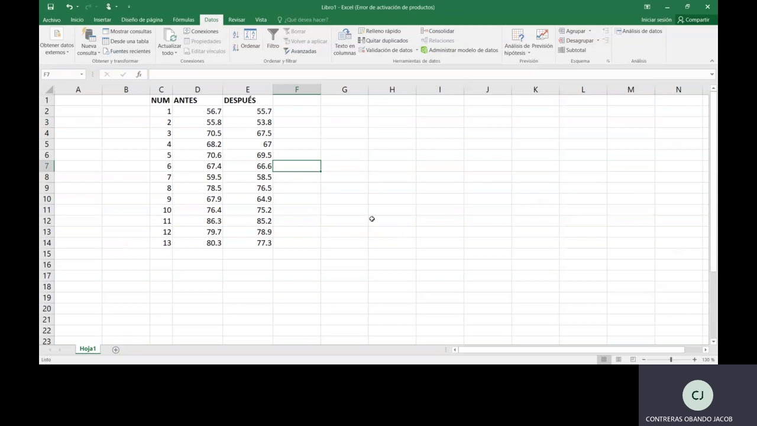Click Administrar modelo de datos
The width and height of the screenshot is (757, 426).
click(x=460, y=50)
